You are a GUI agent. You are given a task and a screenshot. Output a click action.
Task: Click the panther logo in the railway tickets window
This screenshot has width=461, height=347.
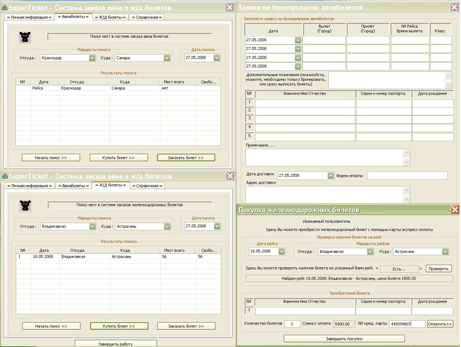25,205
